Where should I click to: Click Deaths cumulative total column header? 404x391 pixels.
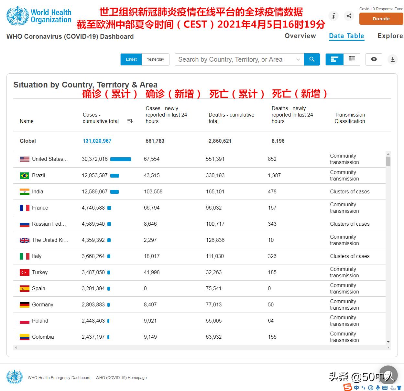tap(231, 118)
